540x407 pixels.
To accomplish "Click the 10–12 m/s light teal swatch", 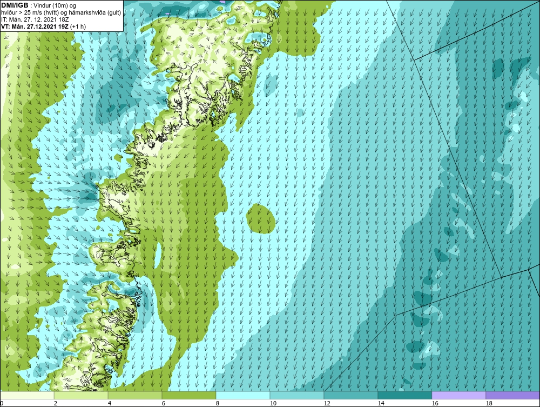I will click(x=297, y=395).
